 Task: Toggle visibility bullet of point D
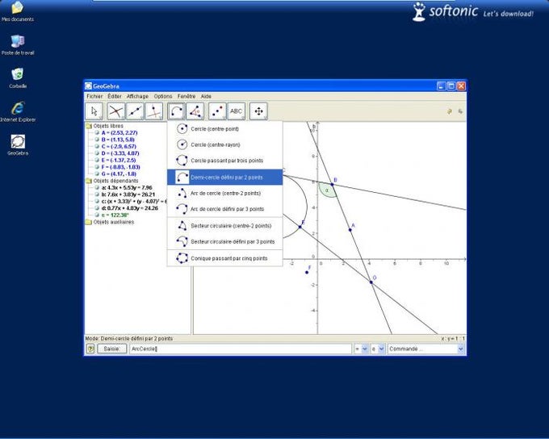click(97, 153)
